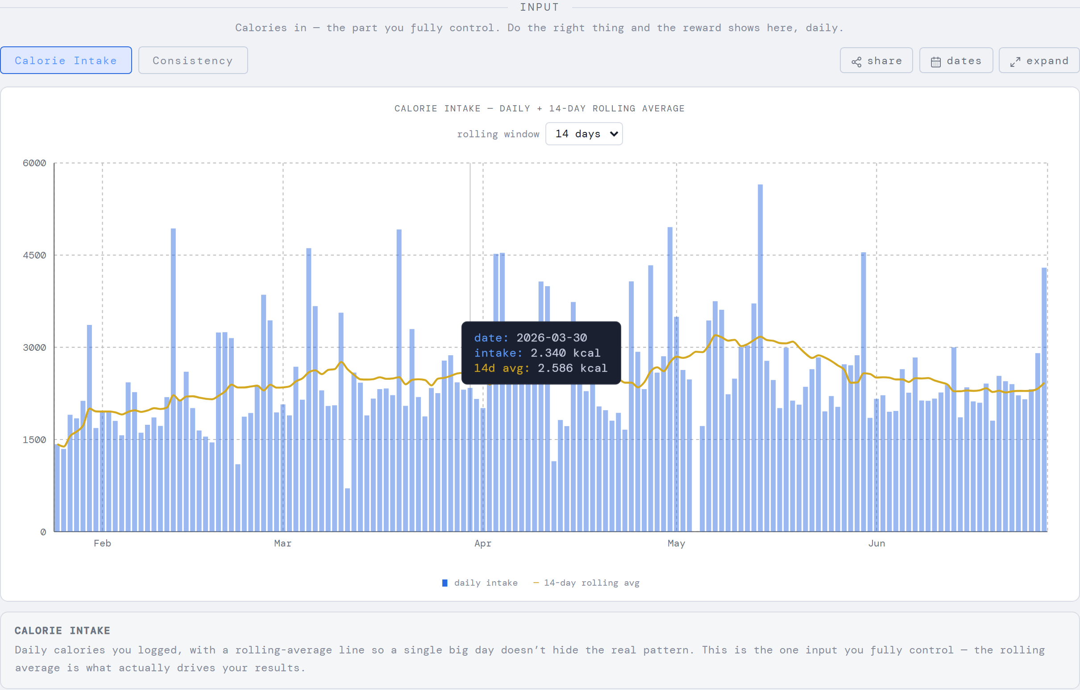Click the tooltip date 2026-03-30
The height and width of the screenshot is (690, 1080).
[552, 338]
